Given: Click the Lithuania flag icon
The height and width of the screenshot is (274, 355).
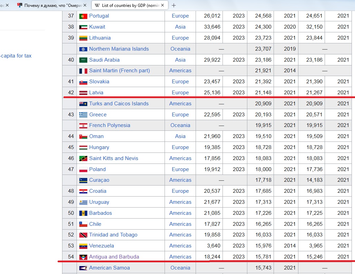Looking at the screenshot, I should (83, 38).
